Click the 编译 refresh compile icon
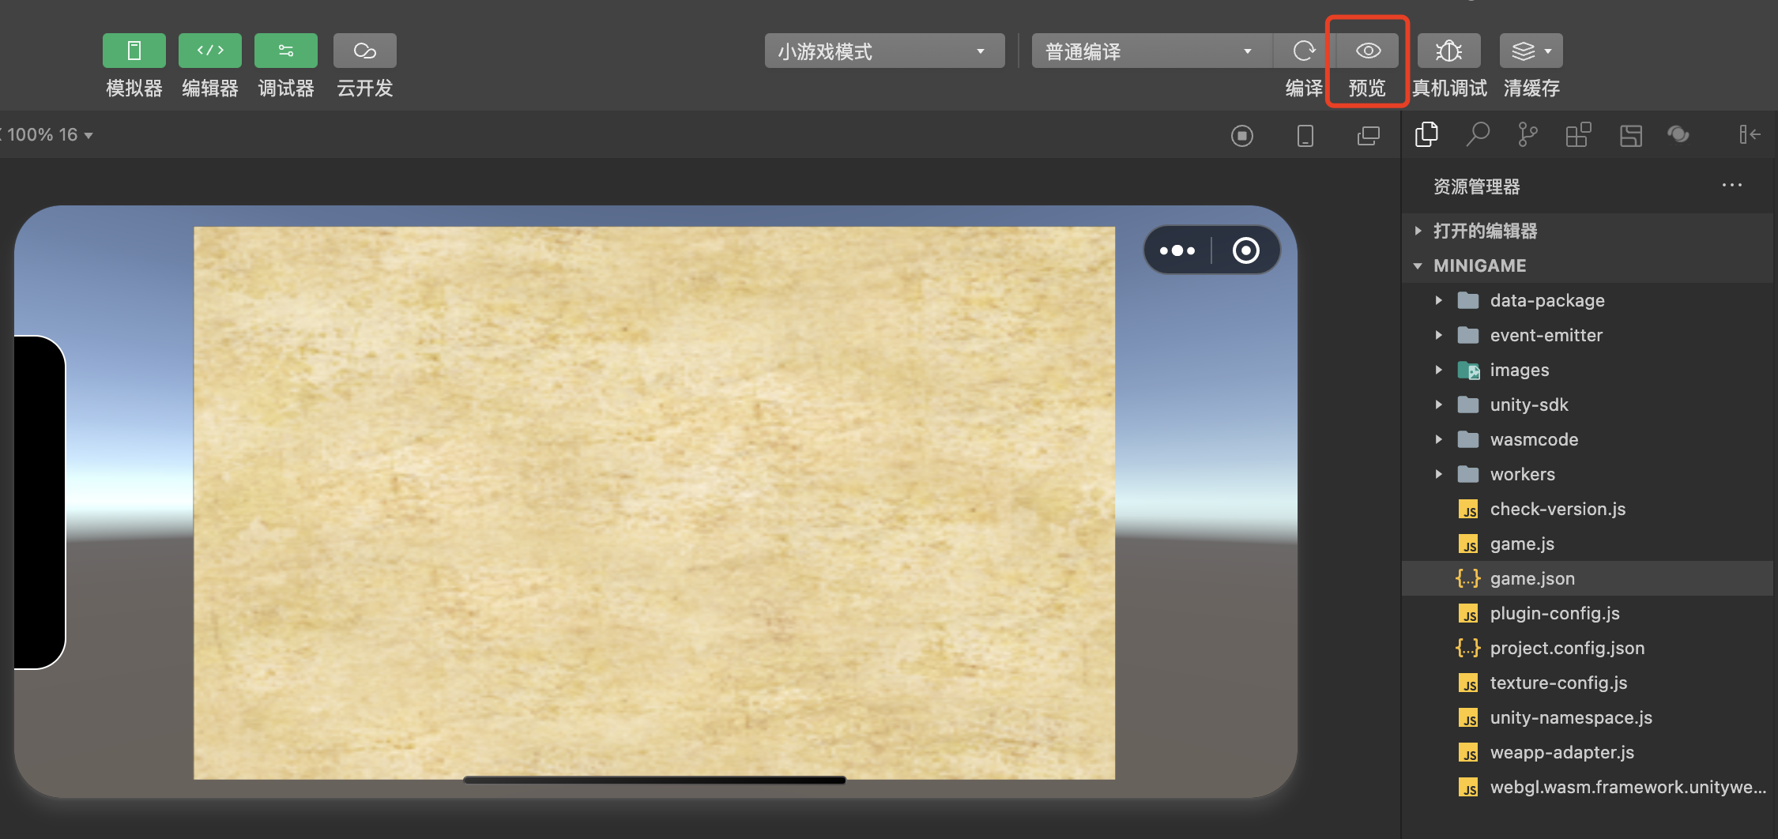Screen dimensions: 1778x839 point(1304,51)
